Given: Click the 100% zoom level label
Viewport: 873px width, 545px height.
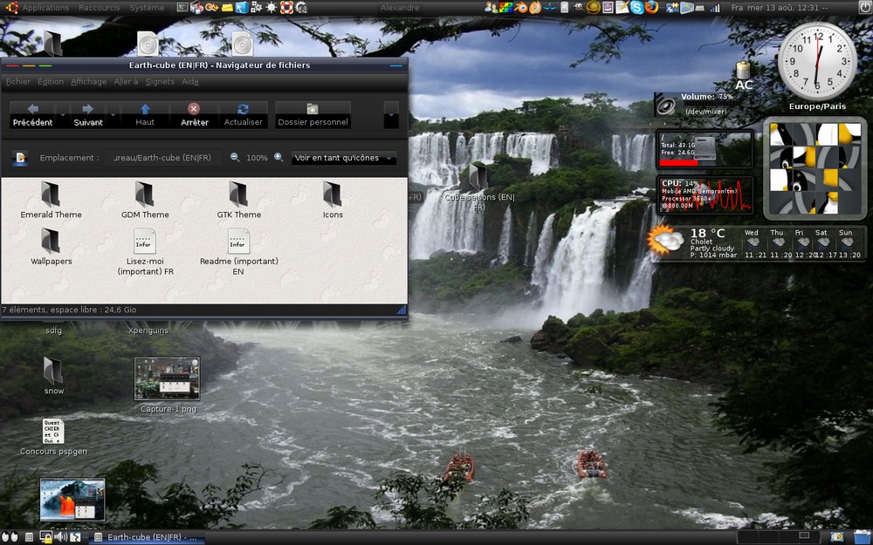Looking at the screenshot, I should pos(257,158).
